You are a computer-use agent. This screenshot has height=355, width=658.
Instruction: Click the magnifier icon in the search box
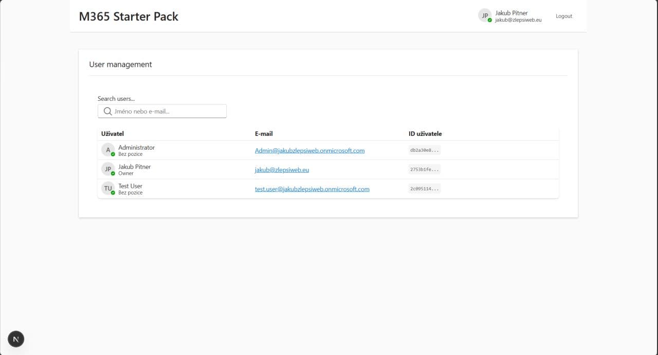[x=107, y=111]
